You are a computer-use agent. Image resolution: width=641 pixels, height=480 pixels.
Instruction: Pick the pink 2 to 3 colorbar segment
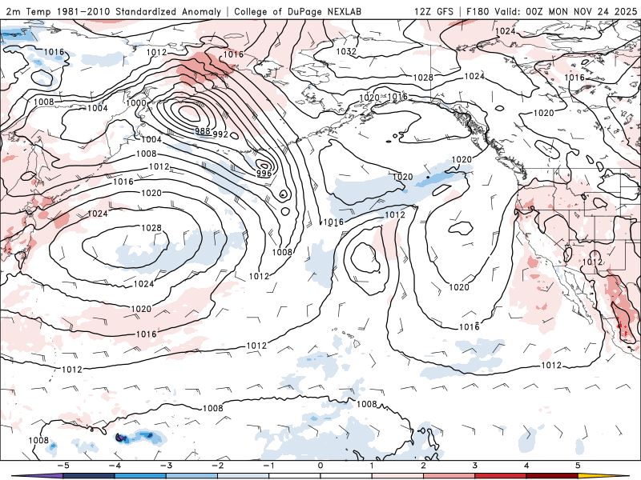point(449,476)
